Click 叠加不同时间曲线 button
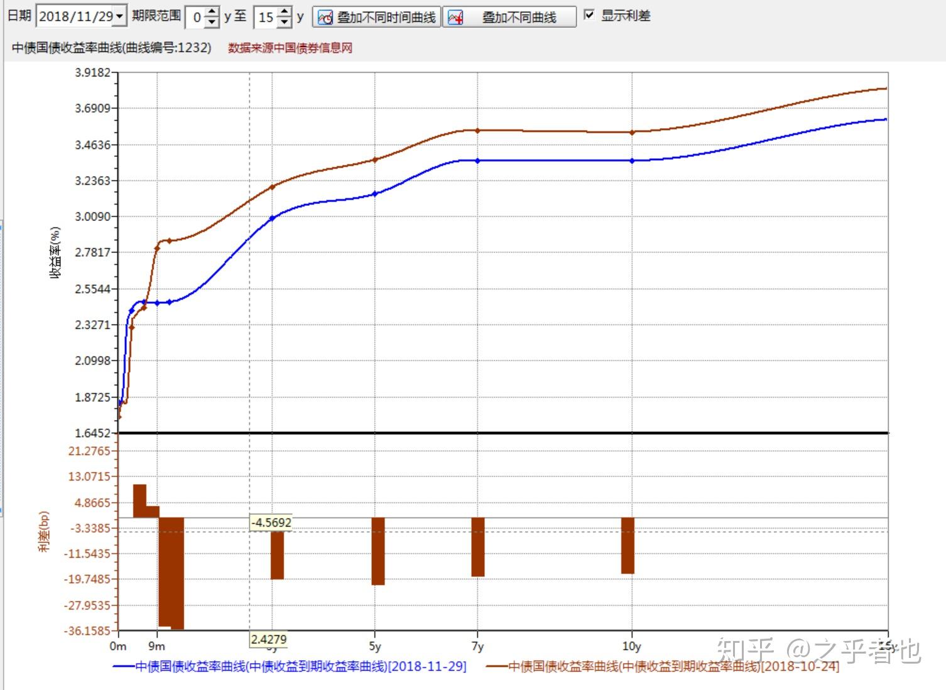946x690 pixels. 376,17
